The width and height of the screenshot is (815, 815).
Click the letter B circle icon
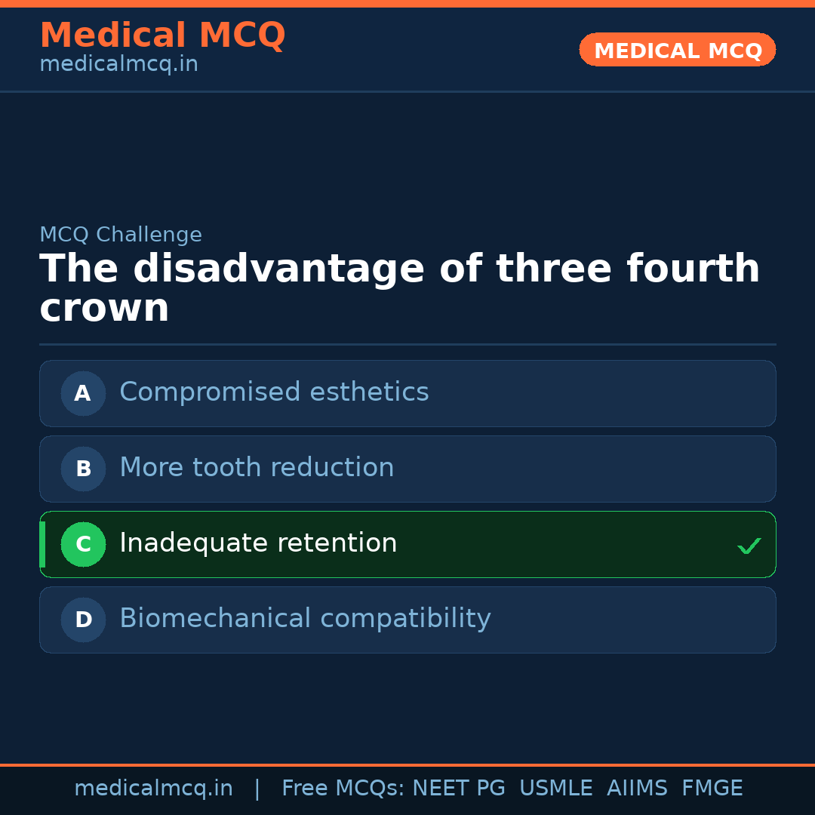pos(83,469)
